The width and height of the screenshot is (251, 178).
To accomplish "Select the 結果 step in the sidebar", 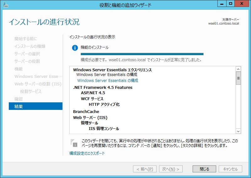I will pyautogui.click(x=35, y=106).
